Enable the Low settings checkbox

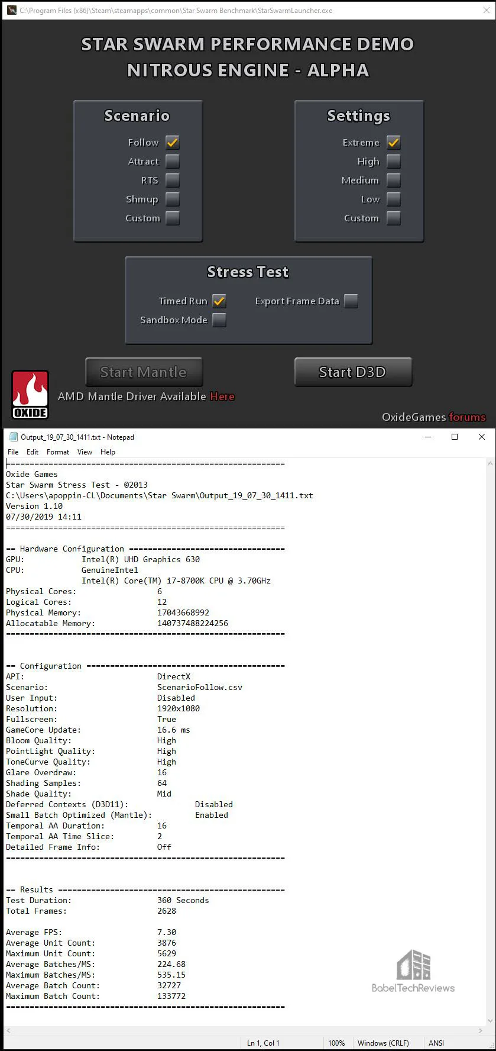pyautogui.click(x=393, y=199)
